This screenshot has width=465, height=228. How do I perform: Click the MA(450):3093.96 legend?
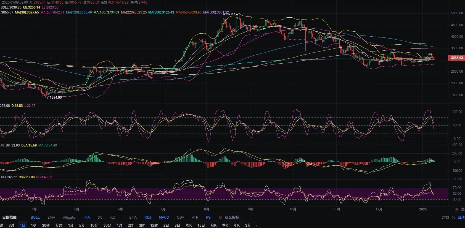click(189, 12)
